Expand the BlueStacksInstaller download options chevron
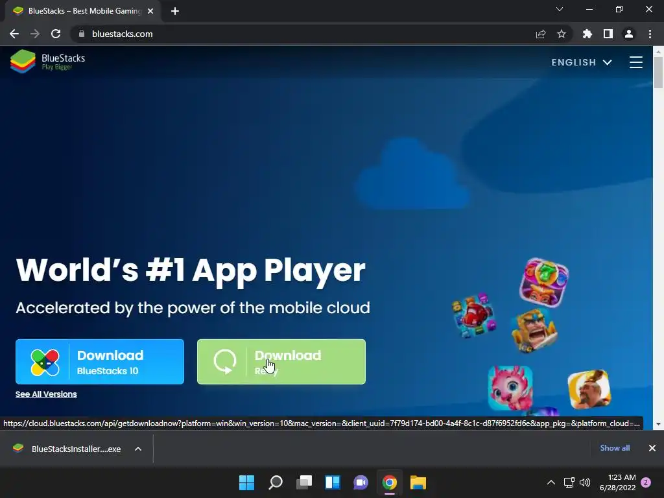 tap(138, 449)
